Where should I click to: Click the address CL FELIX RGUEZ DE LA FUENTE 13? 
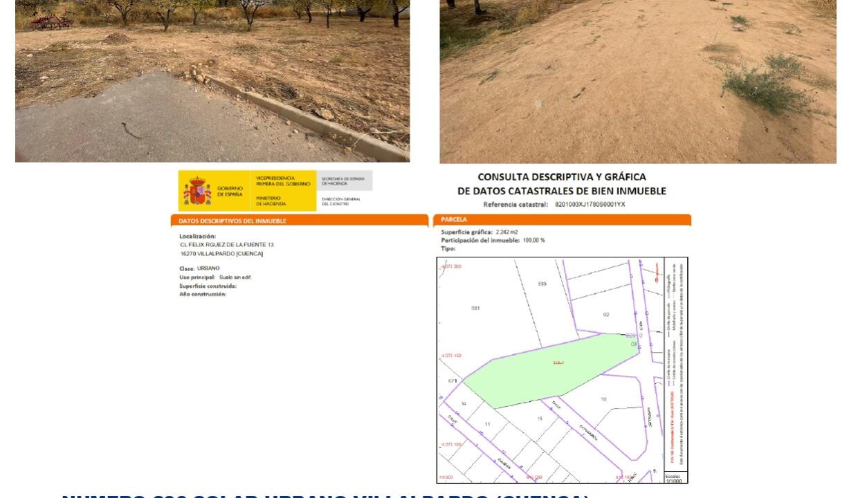click(x=227, y=245)
